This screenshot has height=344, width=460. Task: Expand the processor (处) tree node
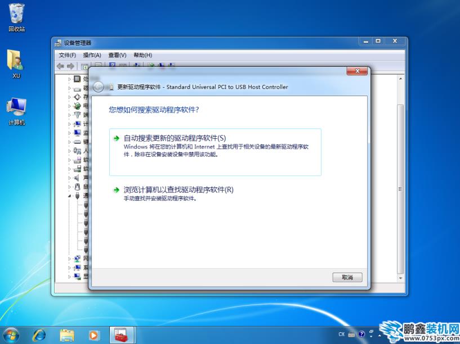click(69, 79)
